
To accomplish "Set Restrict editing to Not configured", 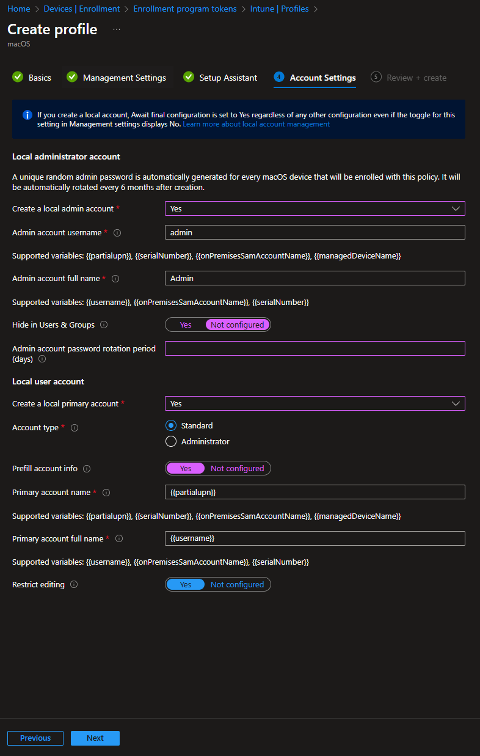I will coord(237,585).
